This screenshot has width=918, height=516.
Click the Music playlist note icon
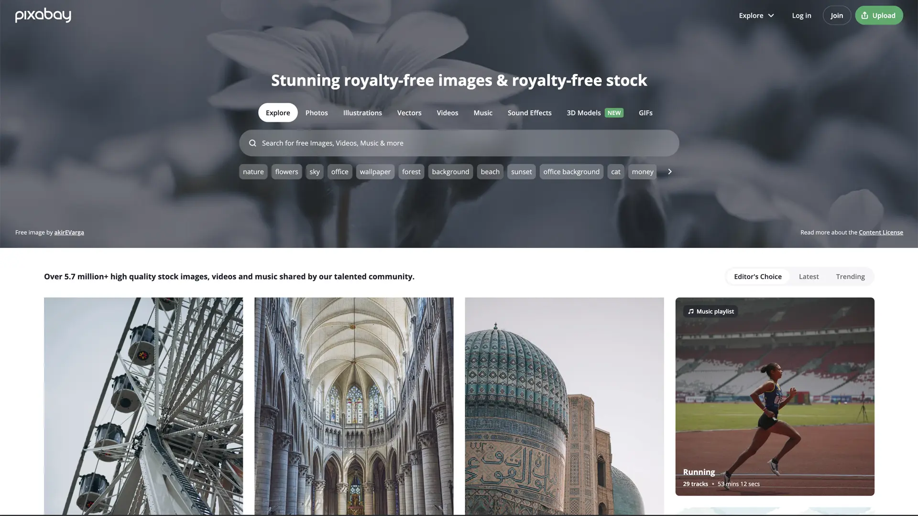690,312
